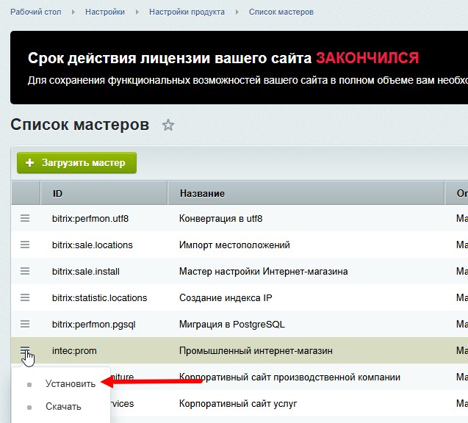The image size is (468, 423).
Task: Select the bitrix:perfmon.pgsql ID cell
Action: pyautogui.click(x=94, y=325)
